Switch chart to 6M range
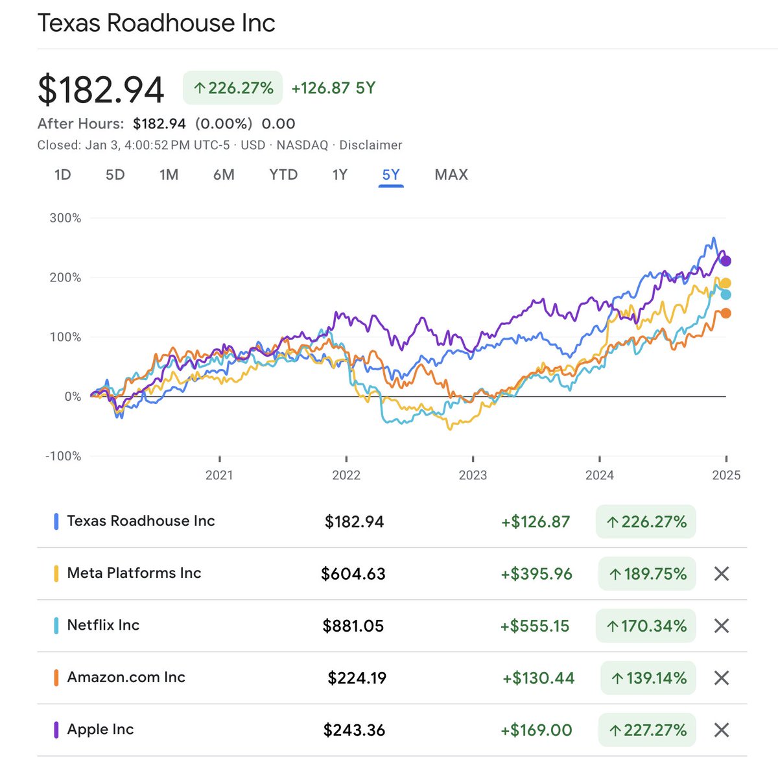 pos(224,174)
